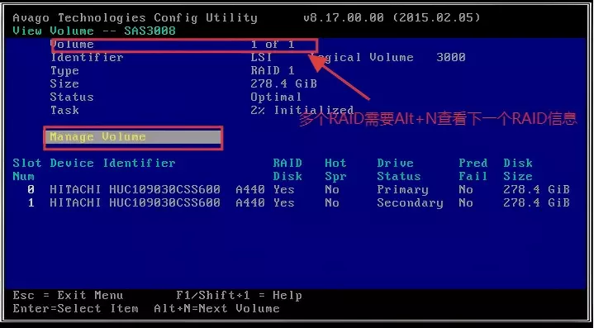Click the volume value '1 of 1'
Viewport: 594px width, 328px height.
click(x=273, y=45)
